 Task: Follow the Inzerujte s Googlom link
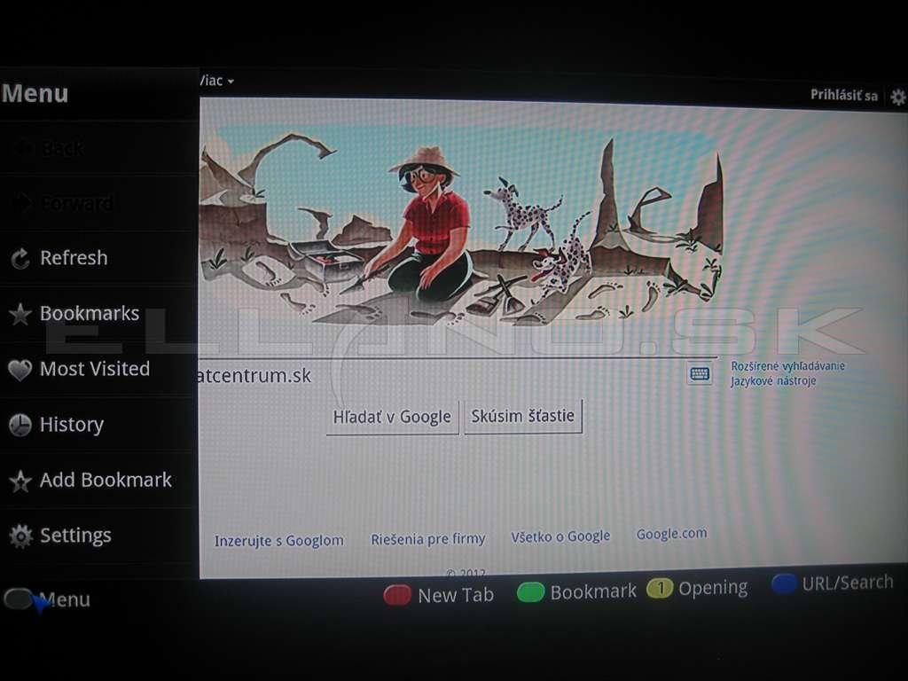279,541
